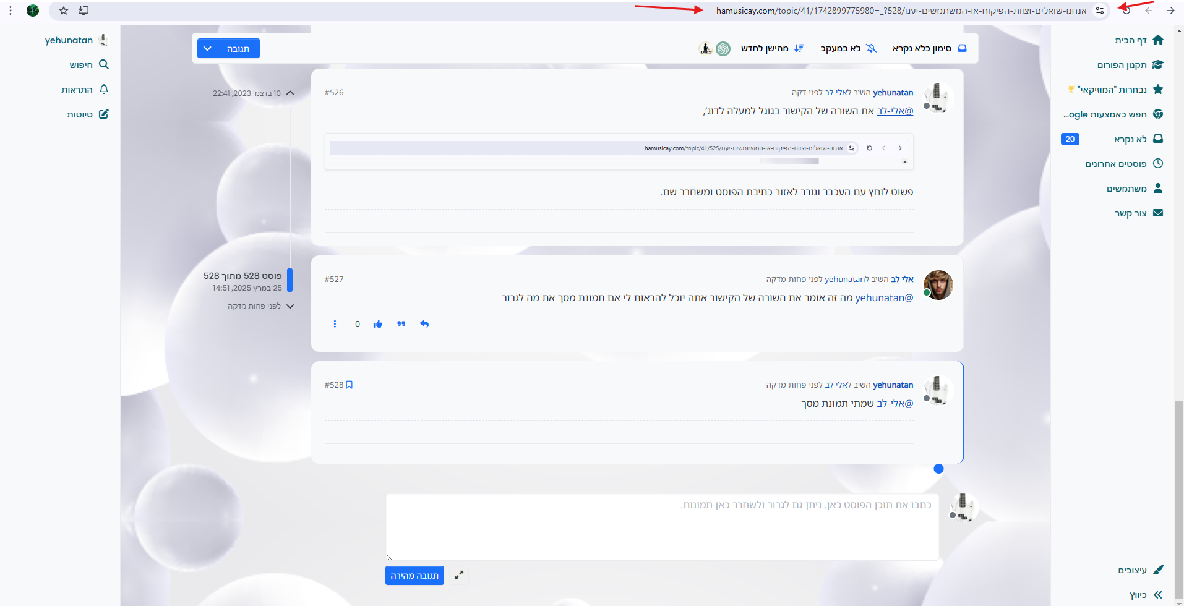Click @אלי-לב mention in post 526
This screenshot has height=606, width=1184.
click(894, 111)
